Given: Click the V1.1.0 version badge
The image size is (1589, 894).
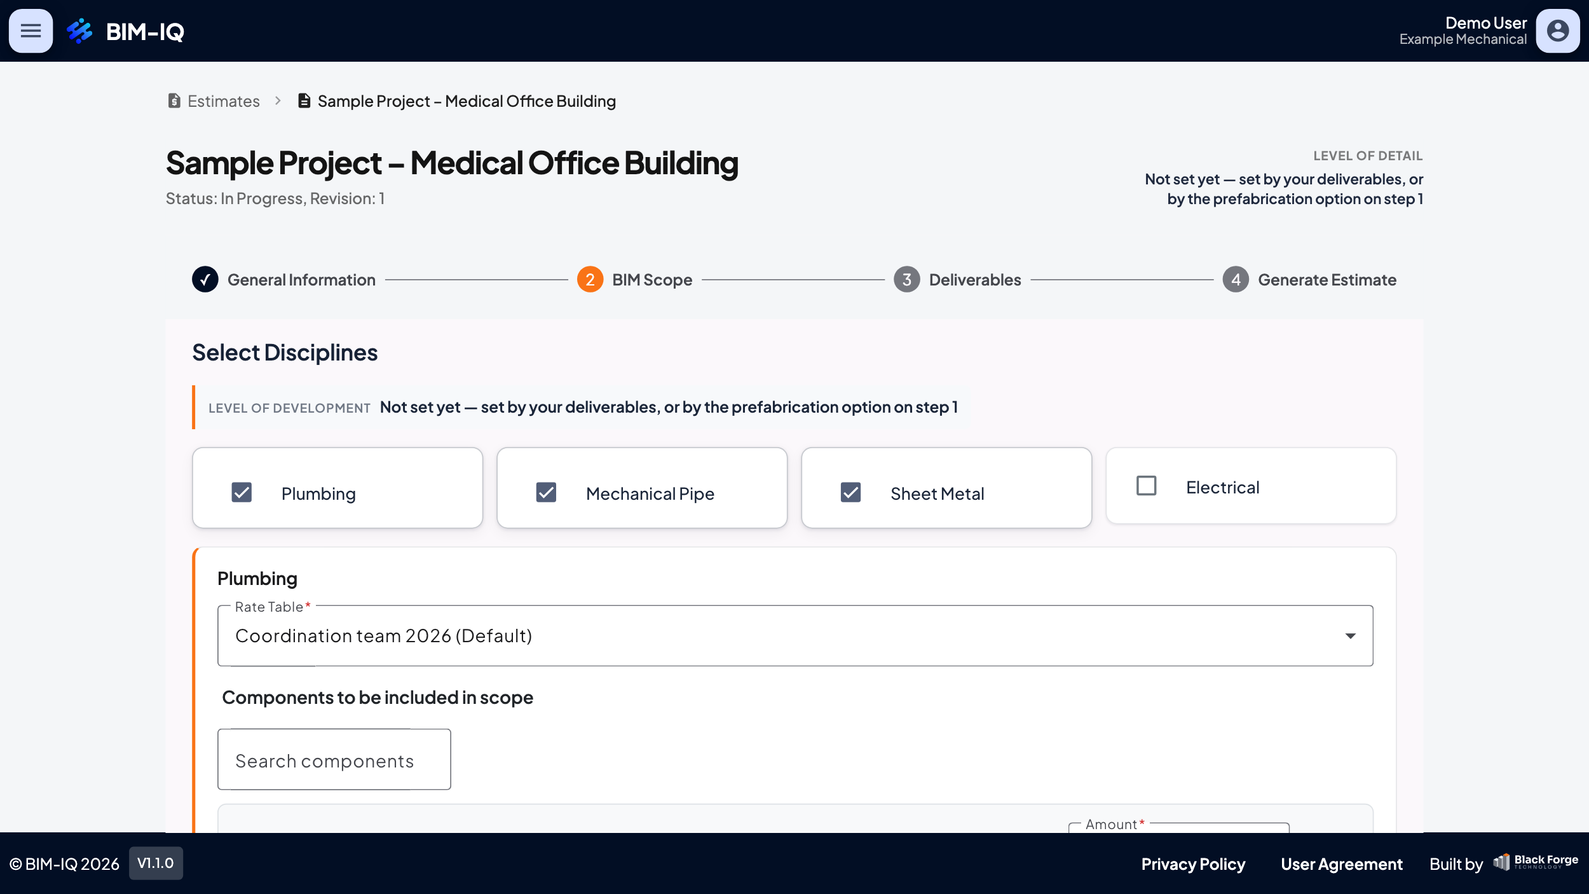Looking at the screenshot, I should pos(156,863).
